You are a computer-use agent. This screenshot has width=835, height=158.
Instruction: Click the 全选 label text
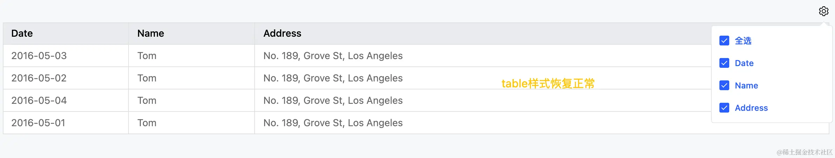coord(743,41)
